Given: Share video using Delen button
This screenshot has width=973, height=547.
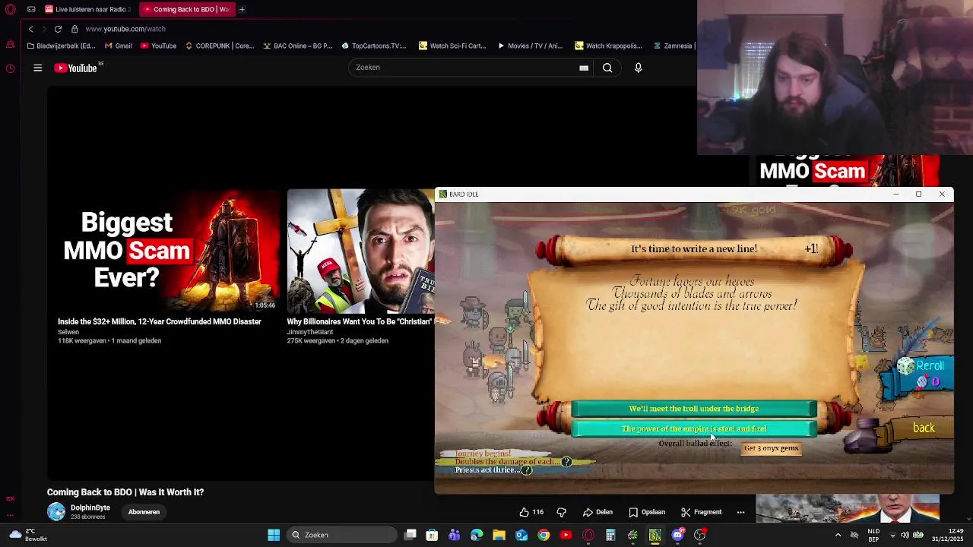Looking at the screenshot, I should (598, 512).
